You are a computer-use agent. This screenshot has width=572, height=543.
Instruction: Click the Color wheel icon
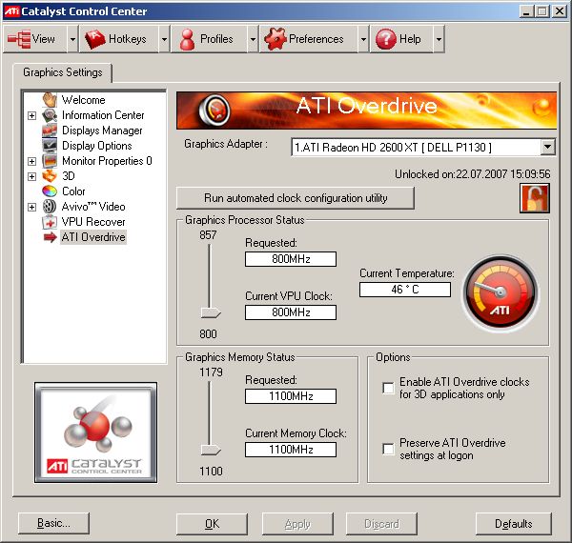point(50,191)
